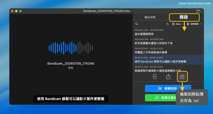Click the import transcript icon with arrow into page

(154, 76)
